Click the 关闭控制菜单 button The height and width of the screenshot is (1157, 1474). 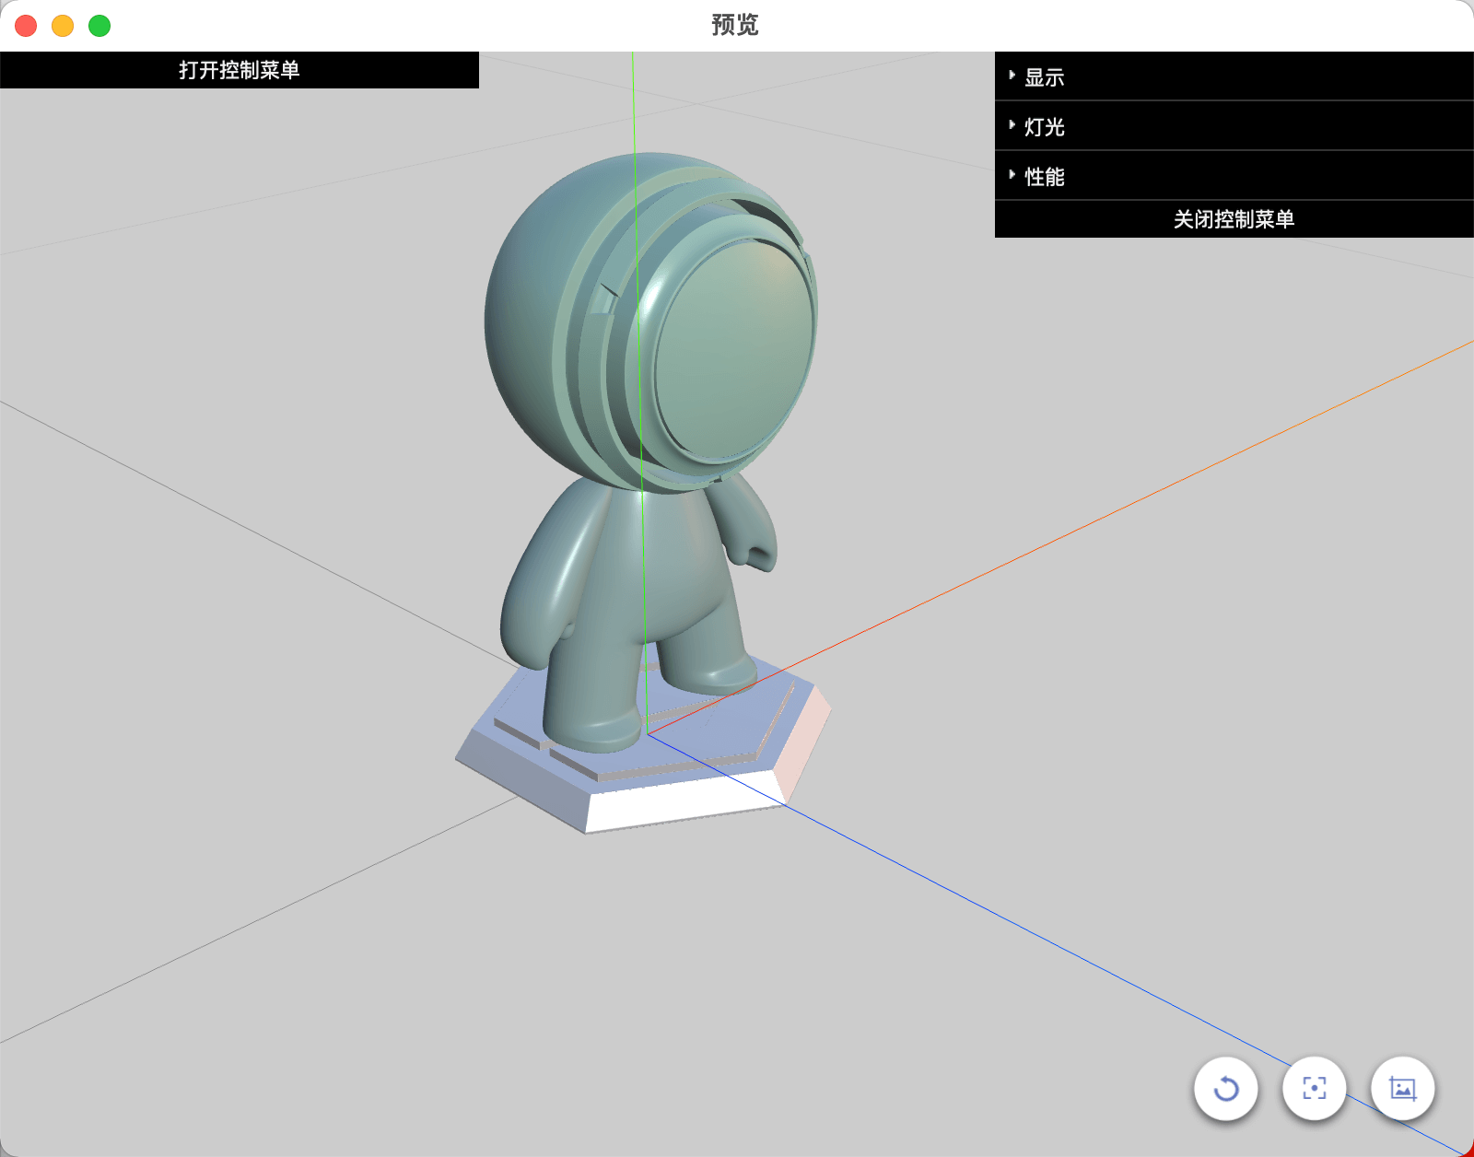coord(1234,219)
